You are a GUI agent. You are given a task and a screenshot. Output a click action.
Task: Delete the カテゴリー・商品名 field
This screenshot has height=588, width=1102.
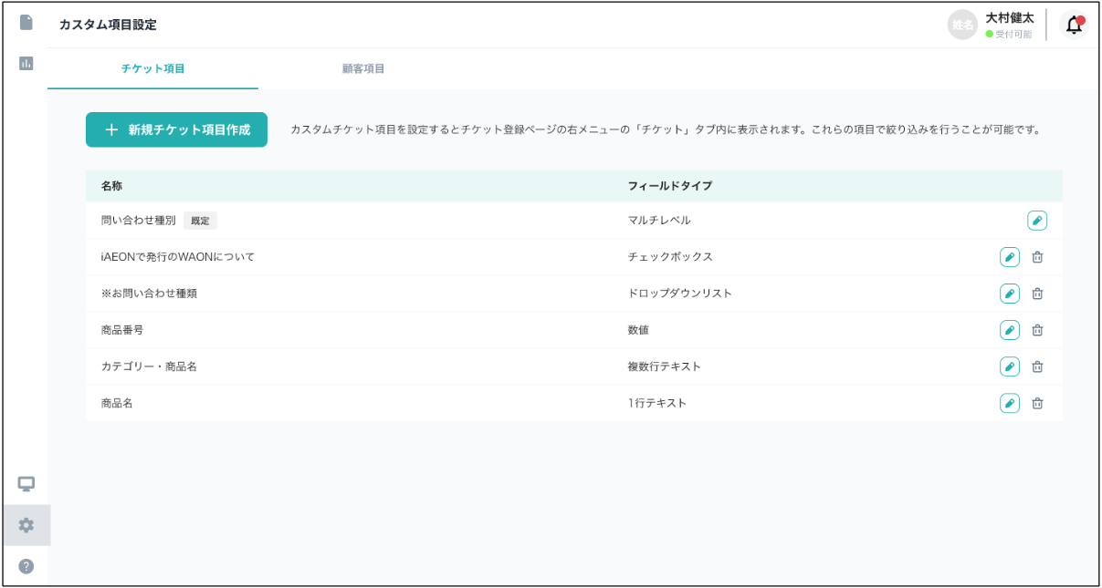[x=1037, y=366]
